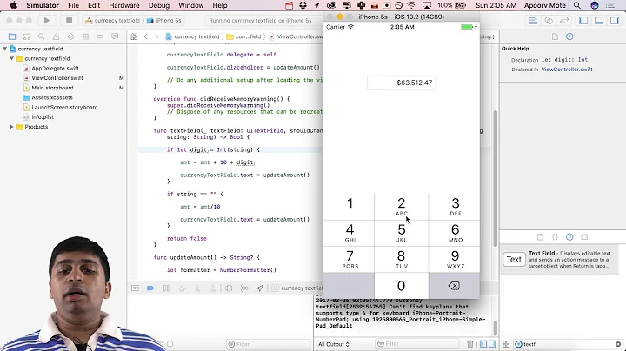This screenshot has width=626, height=351.
Task: Tap the 0 key on simulator keypad
Action: pos(401,286)
